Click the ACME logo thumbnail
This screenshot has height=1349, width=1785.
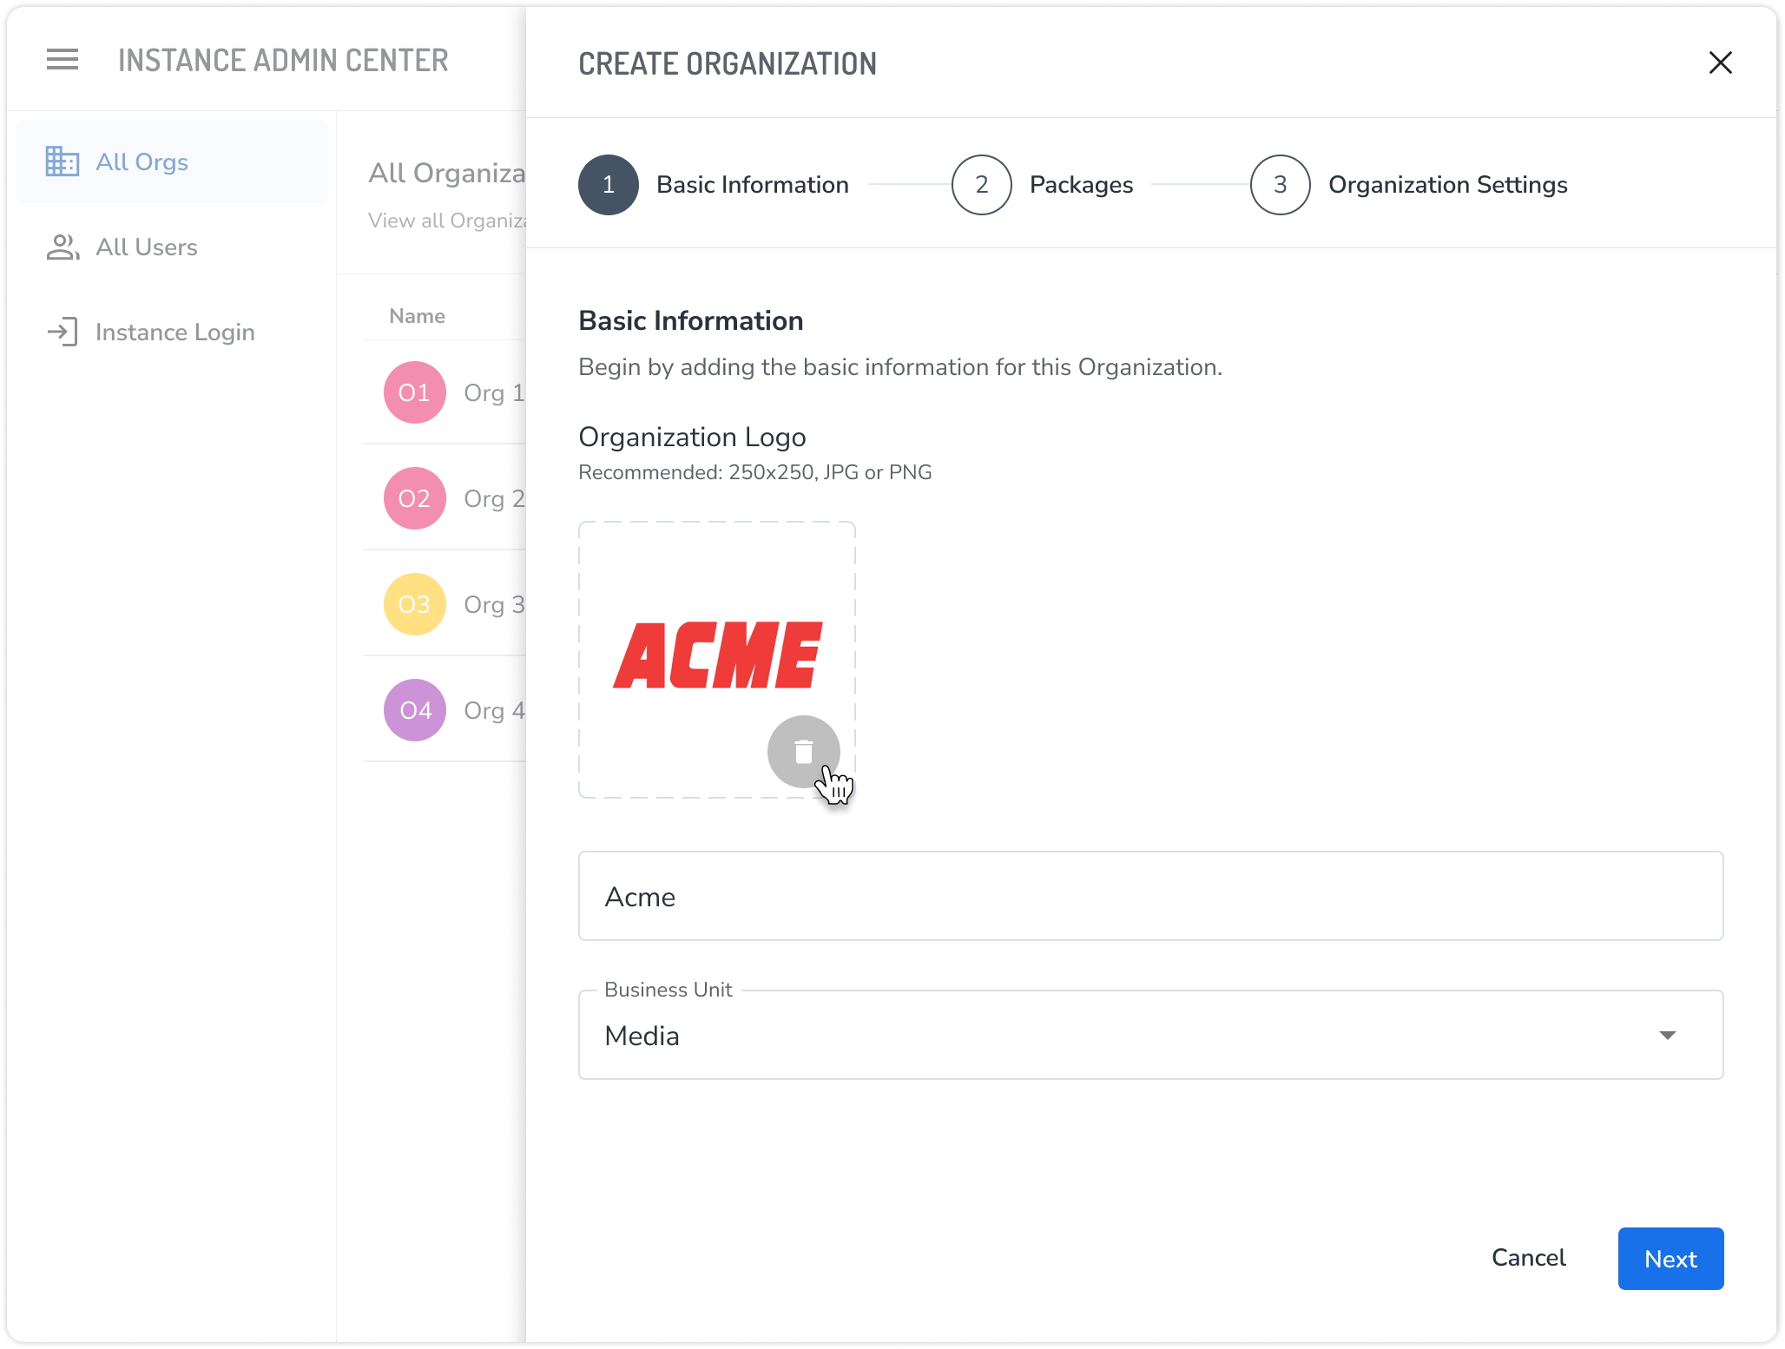point(717,655)
